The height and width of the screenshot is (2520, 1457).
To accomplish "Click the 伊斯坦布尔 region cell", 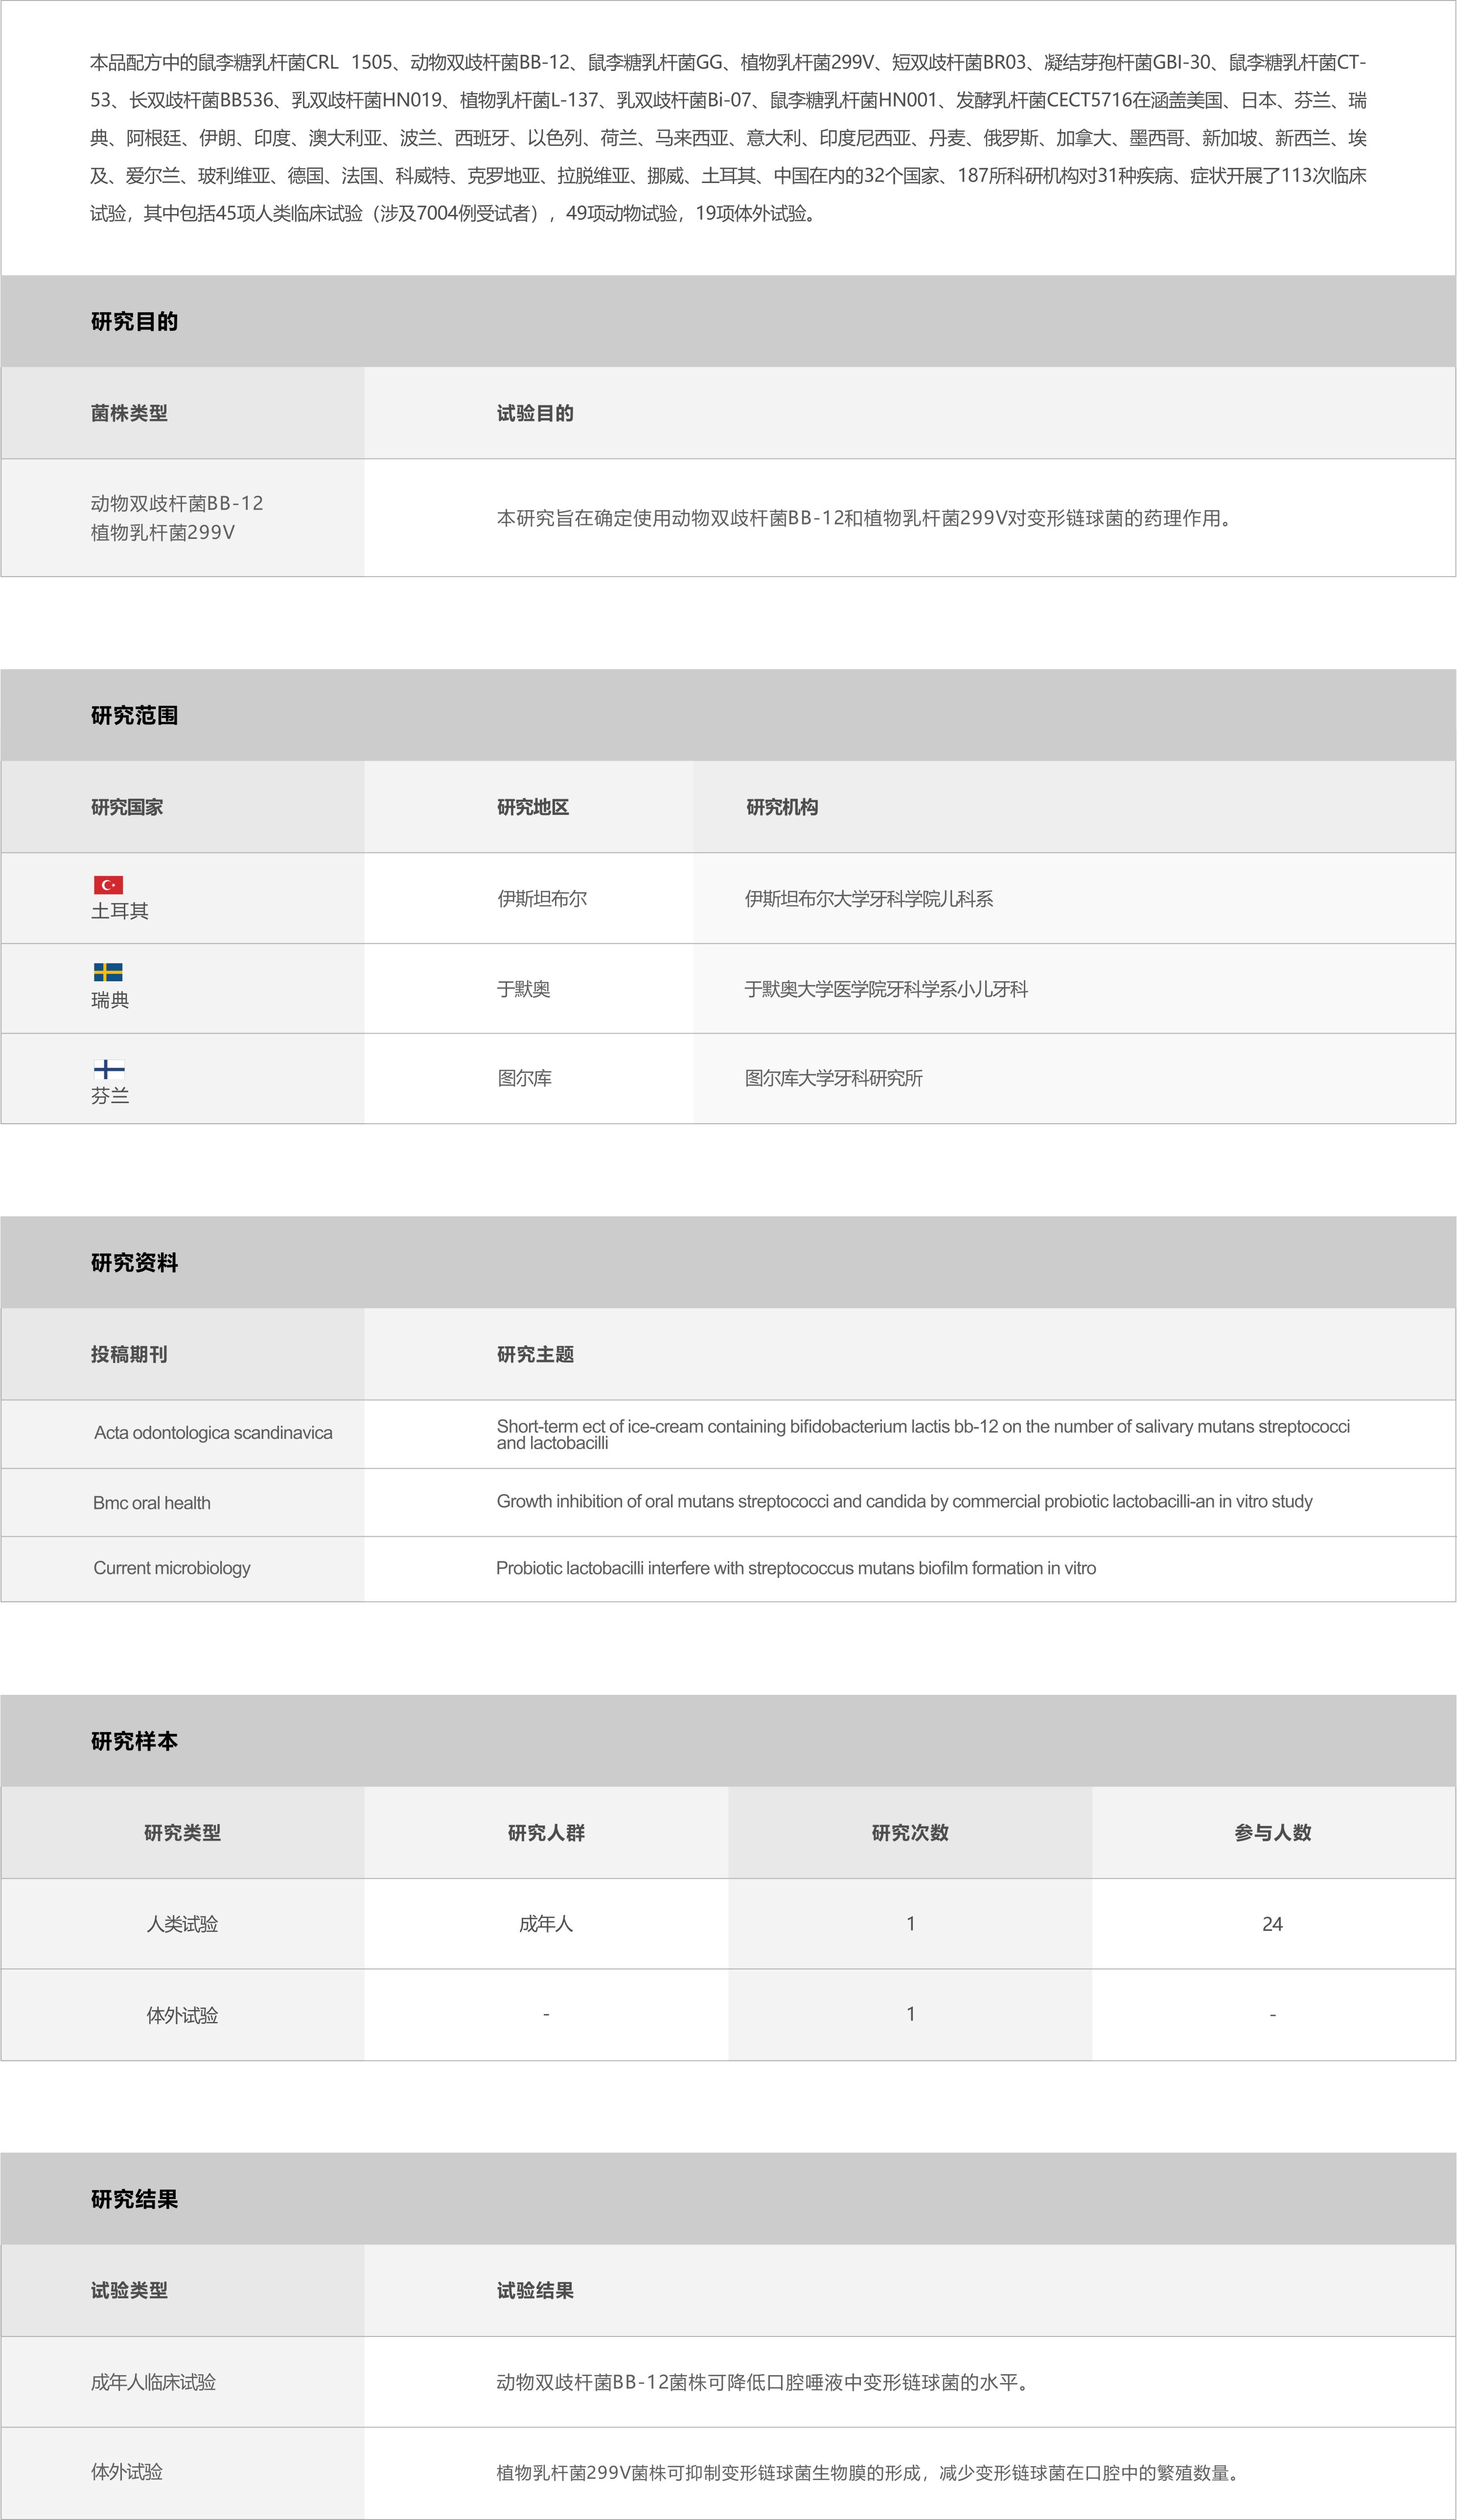I will (x=542, y=899).
